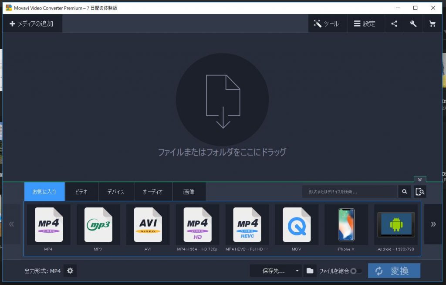446x285 pixels.
Task: Switch to the お気に入り favorites tab
Action: coord(44,192)
